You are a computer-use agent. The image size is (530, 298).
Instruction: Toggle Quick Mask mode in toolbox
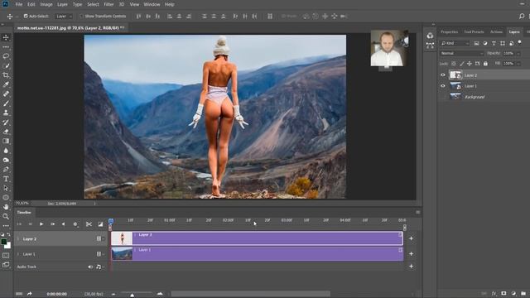click(6, 256)
